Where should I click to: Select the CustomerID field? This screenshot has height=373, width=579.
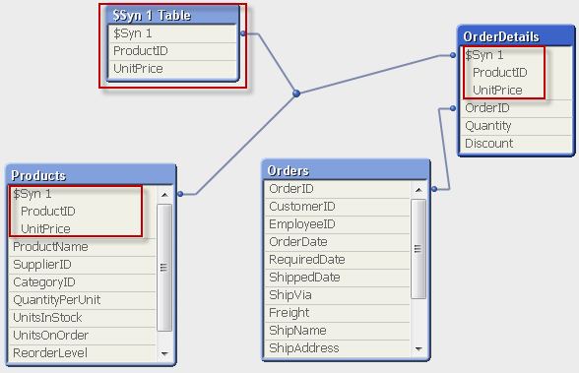click(338, 207)
